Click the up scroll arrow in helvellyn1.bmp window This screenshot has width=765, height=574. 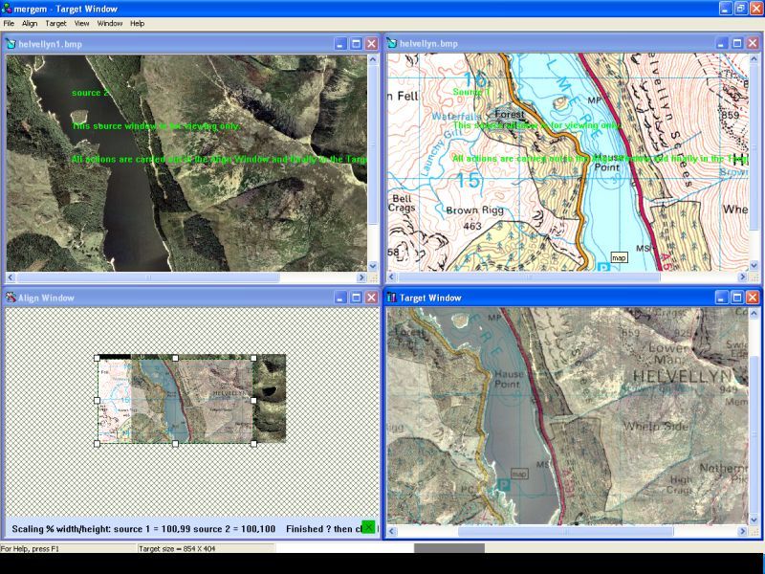(373, 59)
